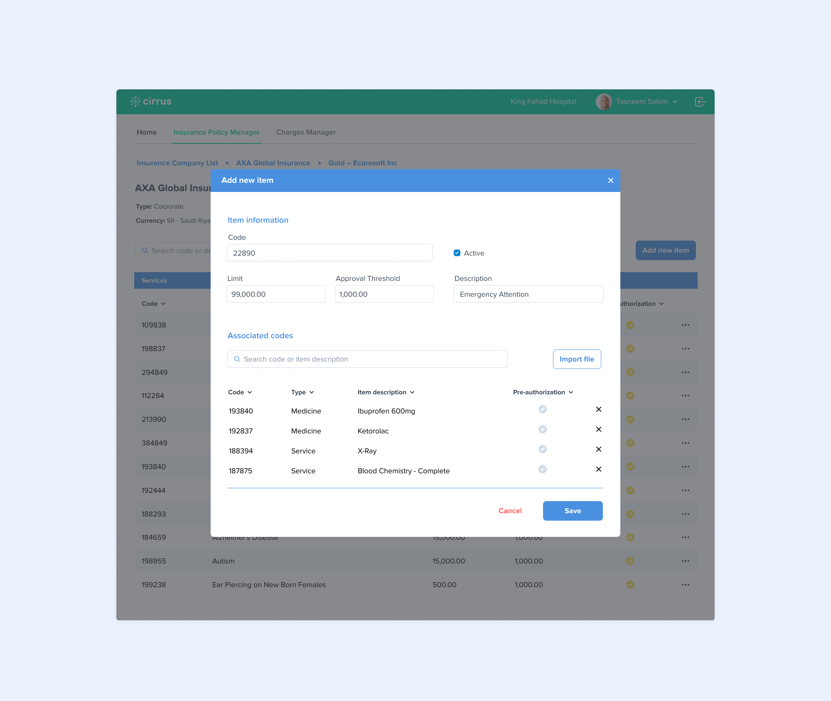Sort by Pre-authorization column in dialog
831x701 pixels.
point(543,392)
